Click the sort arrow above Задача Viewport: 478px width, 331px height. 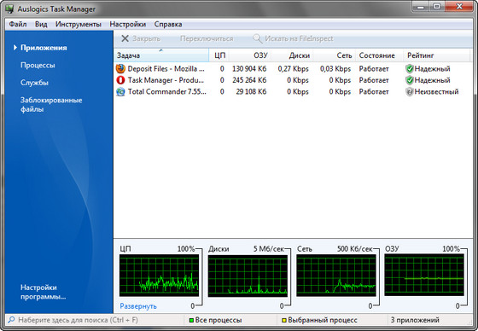tap(161, 50)
